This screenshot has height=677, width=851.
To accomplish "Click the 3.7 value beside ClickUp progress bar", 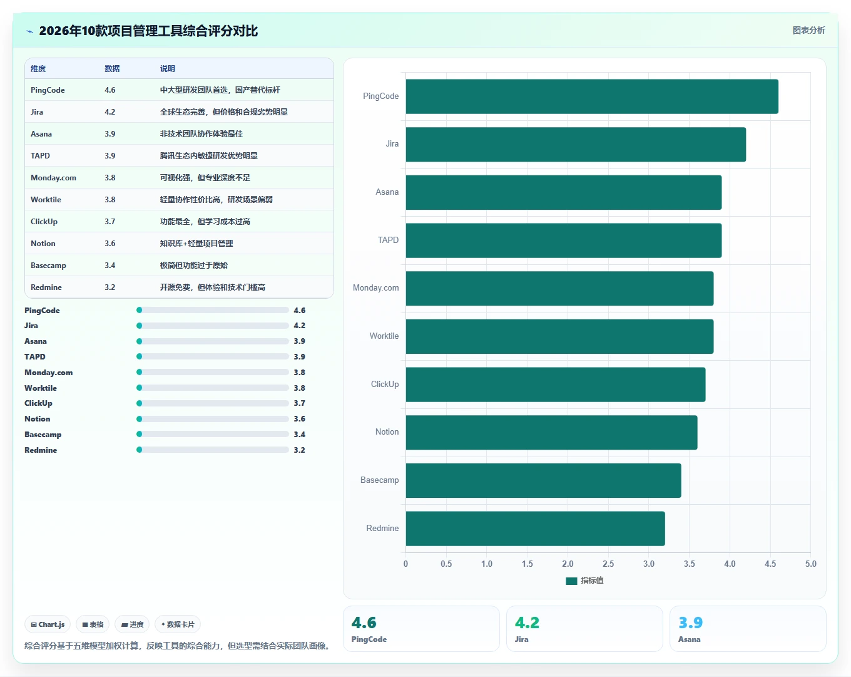I will click(300, 403).
